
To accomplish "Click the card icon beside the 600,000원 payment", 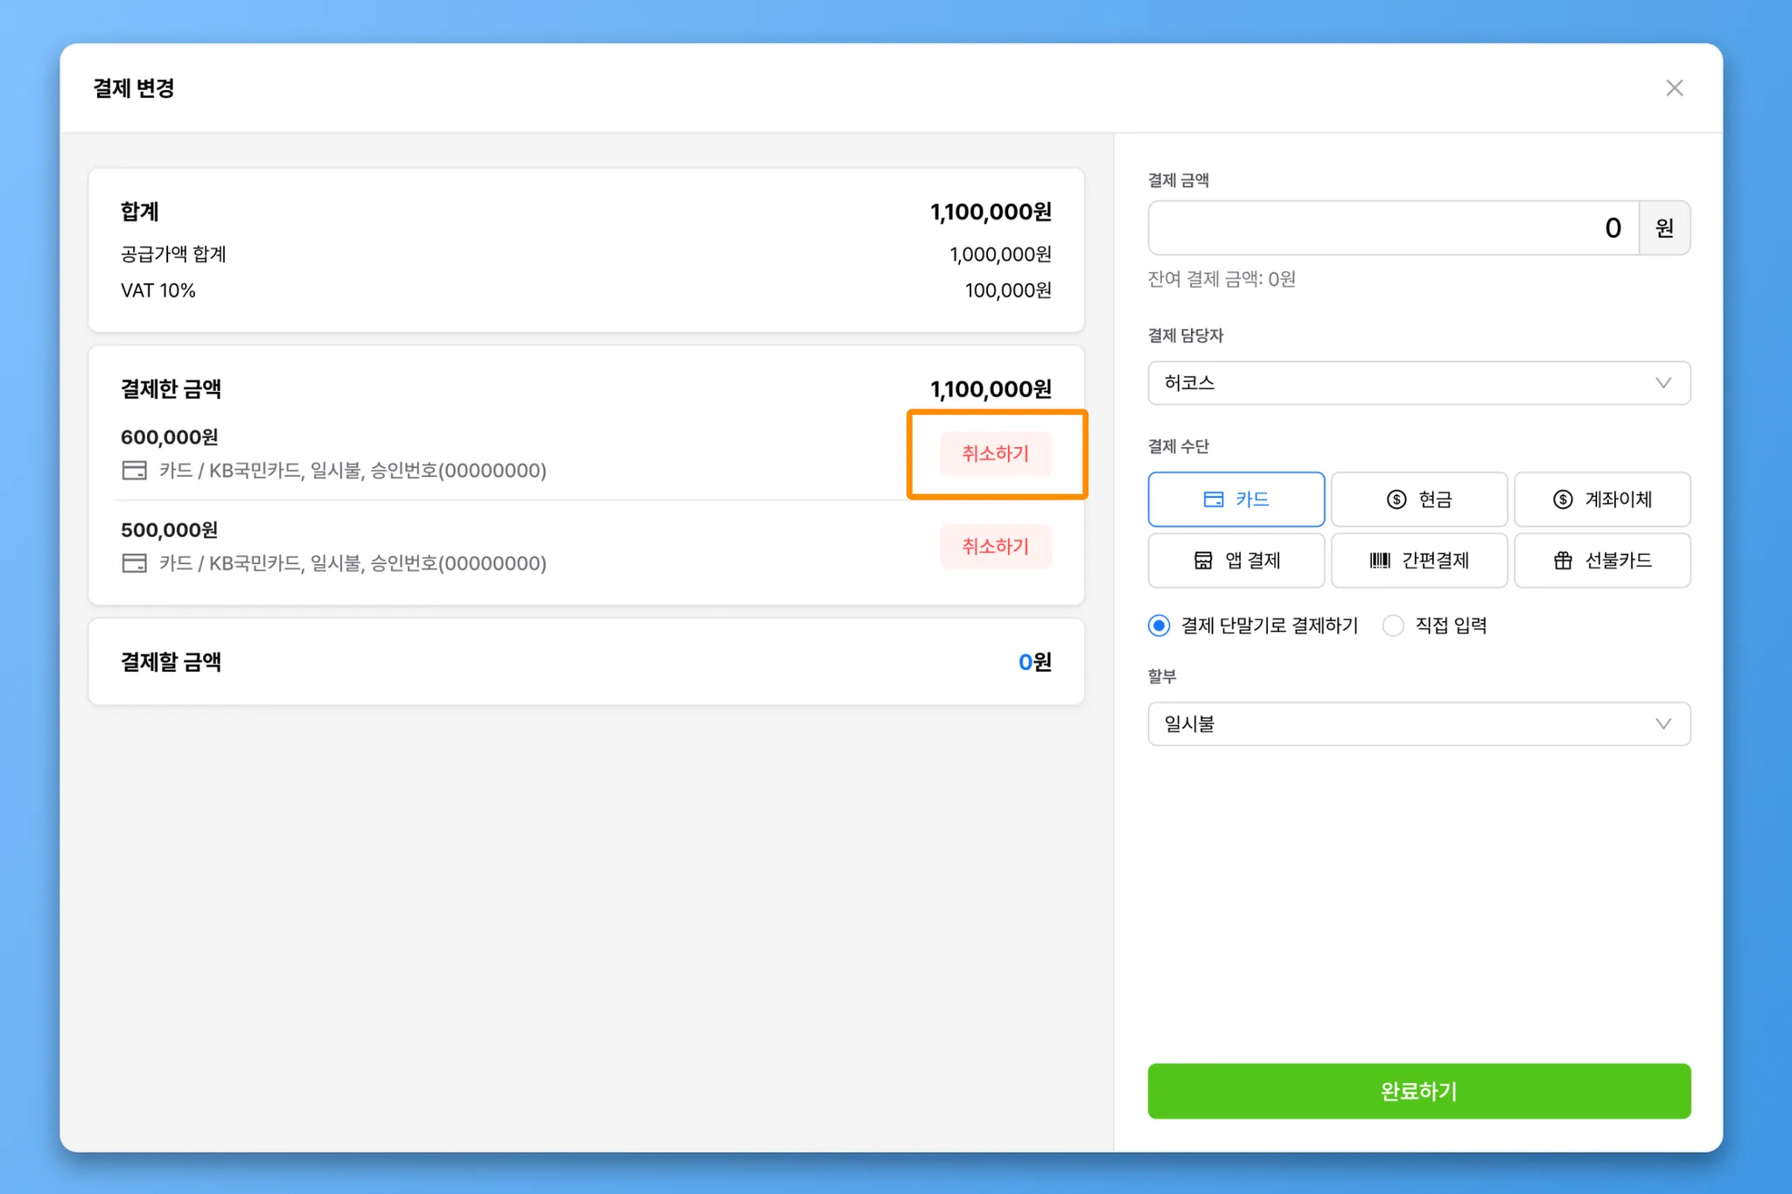I will click(x=134, y=471).
